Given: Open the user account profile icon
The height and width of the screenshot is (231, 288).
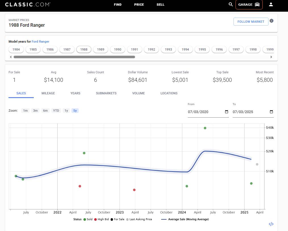Looking at the screenshot, I should (x=271, y=5).
